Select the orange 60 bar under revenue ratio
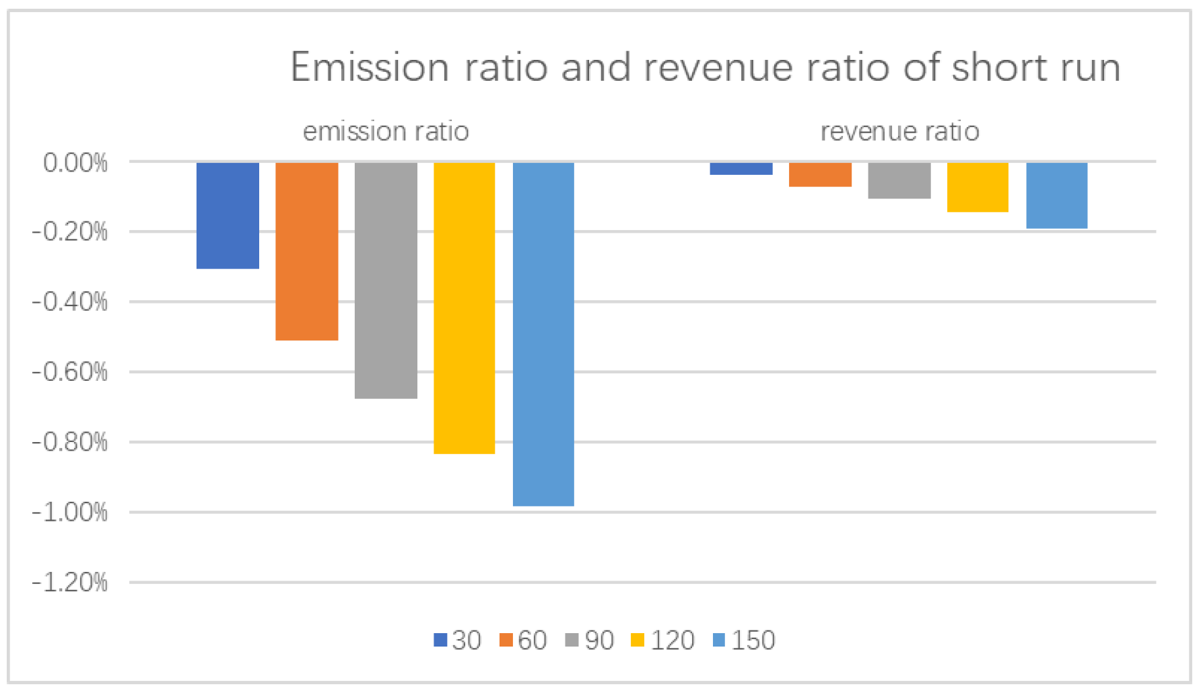 click(820, 175)
